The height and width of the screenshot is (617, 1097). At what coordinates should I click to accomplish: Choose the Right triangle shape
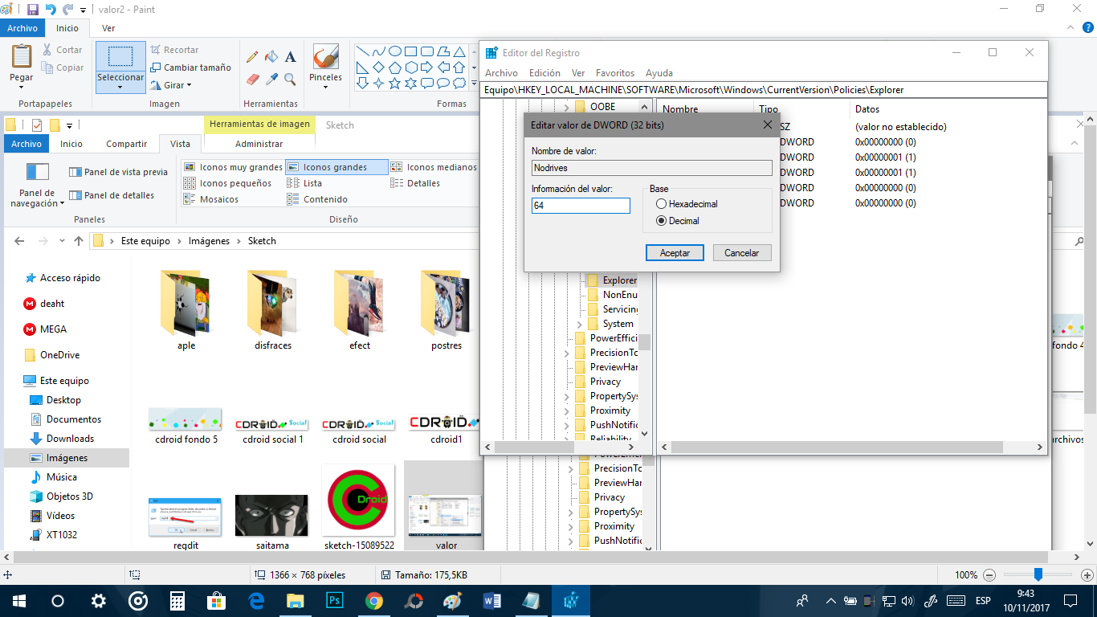click(x=362, y=67)
